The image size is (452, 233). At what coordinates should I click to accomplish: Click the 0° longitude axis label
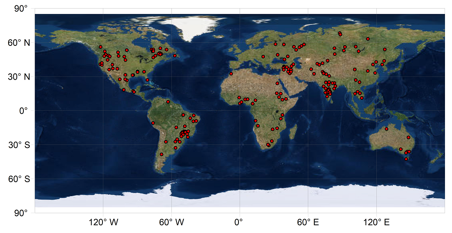(x=239, y=223)
